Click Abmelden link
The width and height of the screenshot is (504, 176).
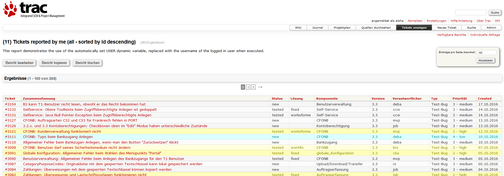(415, 21)
